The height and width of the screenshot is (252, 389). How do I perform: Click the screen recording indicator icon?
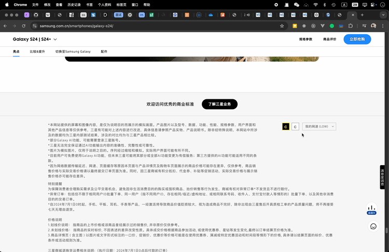276,5
